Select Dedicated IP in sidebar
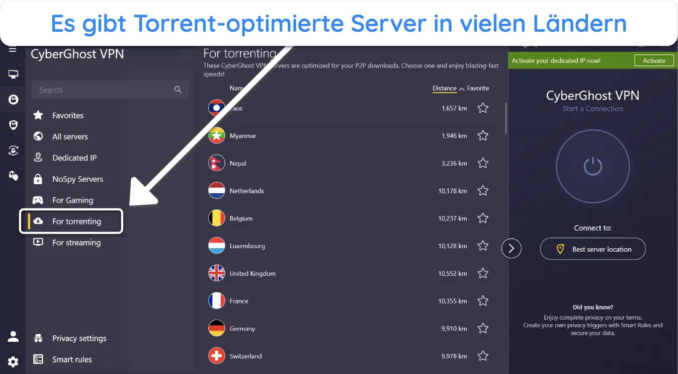The image size is (678, 374). point(74,158)
